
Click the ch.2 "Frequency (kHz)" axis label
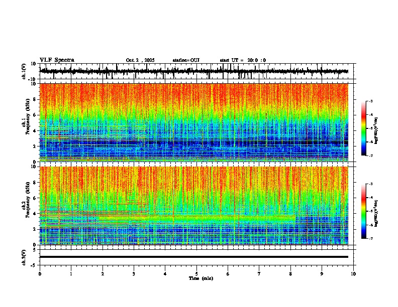coord(28,200)
